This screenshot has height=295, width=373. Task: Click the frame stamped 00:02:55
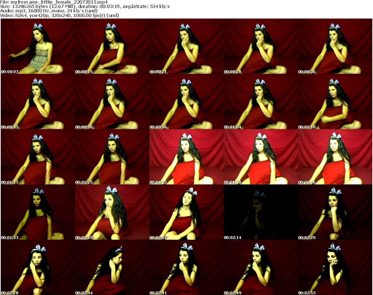pos(335,267)
